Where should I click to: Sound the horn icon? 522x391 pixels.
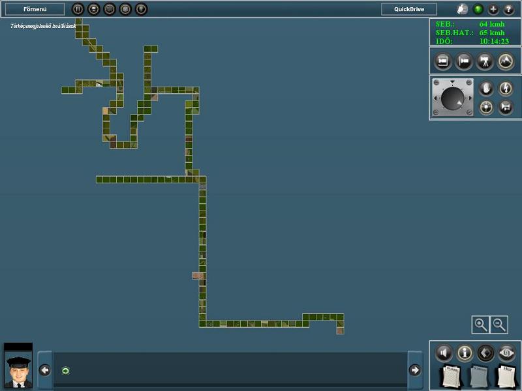point(506,108)
